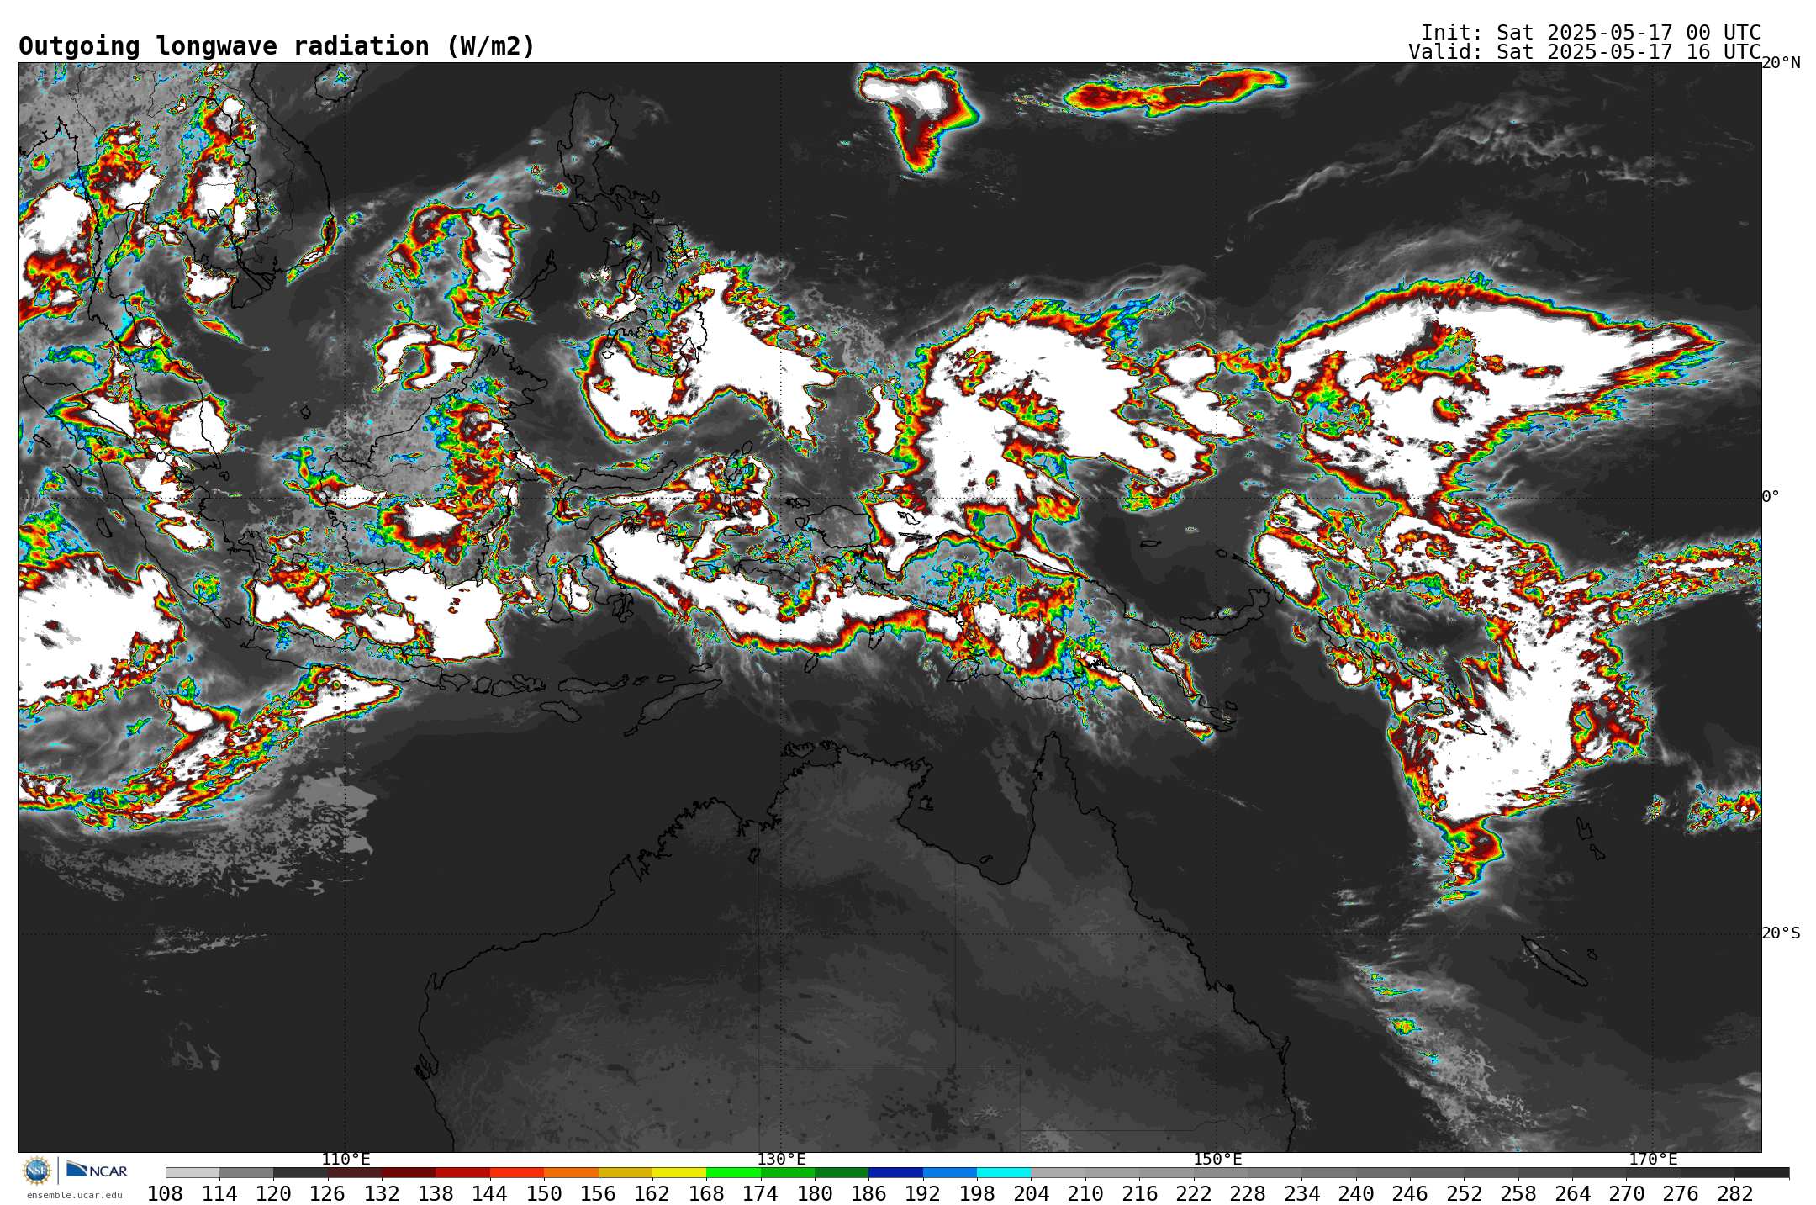The height and width of the screenshot is (1205, 1816).
Task: Click the colorbar value 204
Action: (1031, 1193)
